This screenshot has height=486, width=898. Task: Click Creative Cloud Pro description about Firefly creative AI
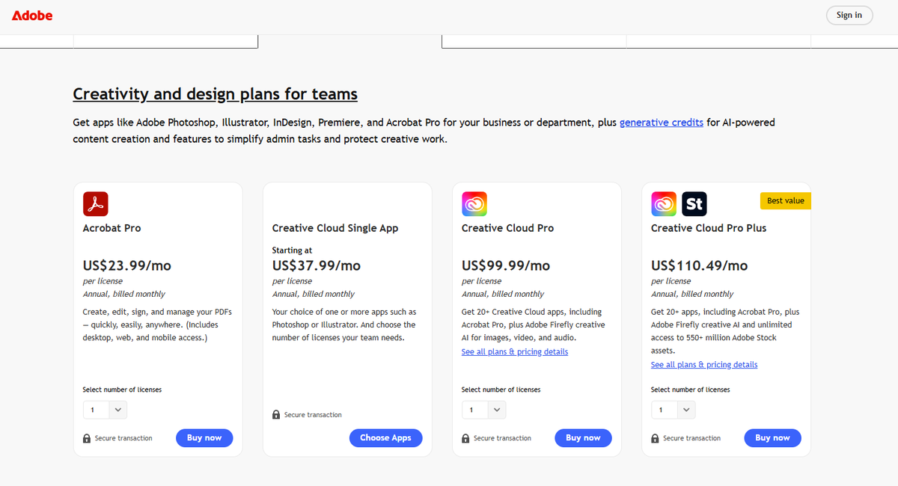click(x=534, y=324)
